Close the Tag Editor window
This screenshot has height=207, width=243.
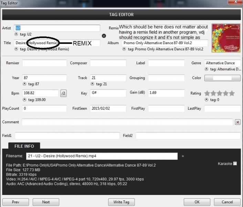tap(235, 2)
